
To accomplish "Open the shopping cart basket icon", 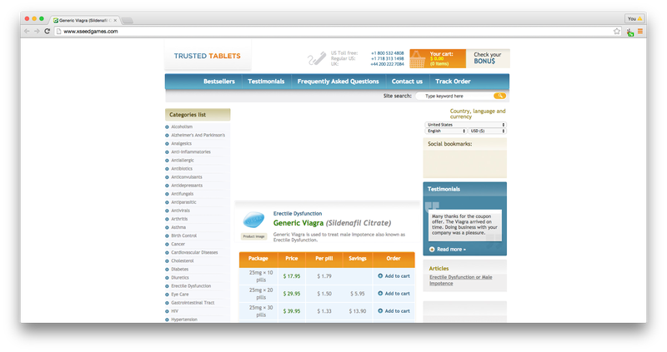I will tap(418, 58).
